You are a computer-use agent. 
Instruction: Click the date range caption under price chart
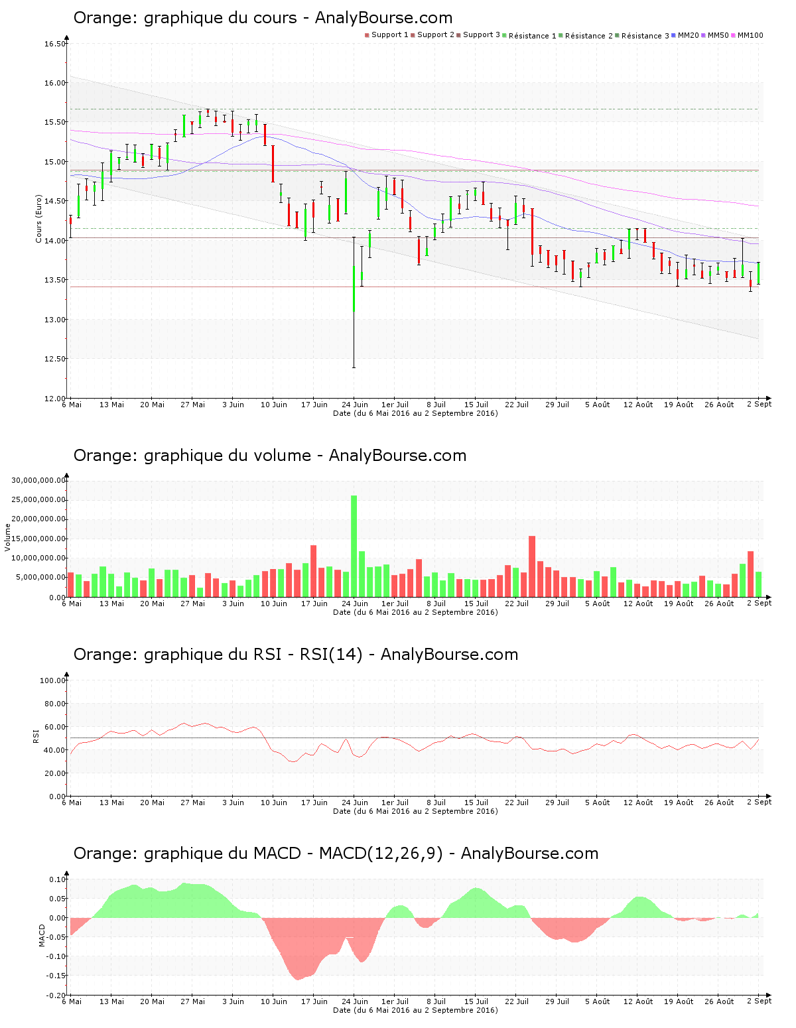pos(415,413)
